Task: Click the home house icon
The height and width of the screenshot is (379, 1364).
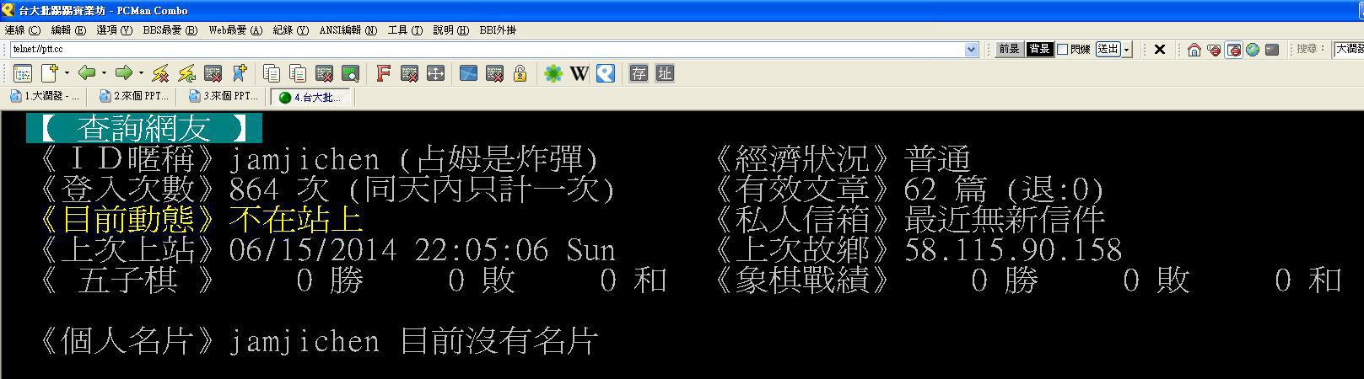Action: [x=1194, y=50]
